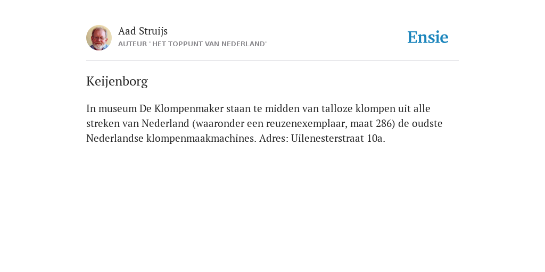Screen dimensions: 545x272
Task: Click the word "museum" in the first line
Action: [118, 108]
